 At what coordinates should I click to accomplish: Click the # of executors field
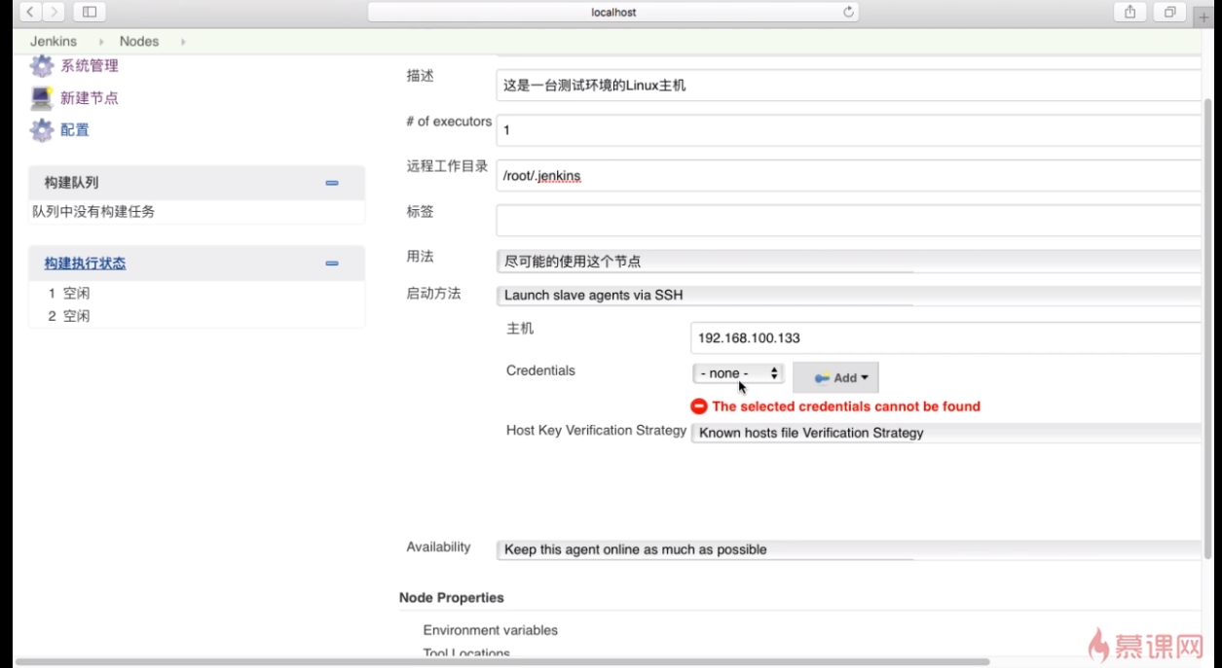(848, 129)
